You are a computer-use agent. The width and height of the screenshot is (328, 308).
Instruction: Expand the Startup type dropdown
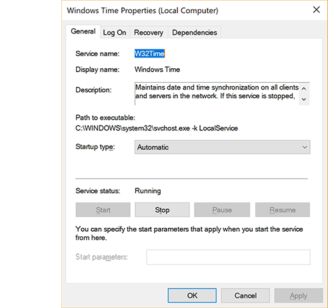tap(222, 147)
